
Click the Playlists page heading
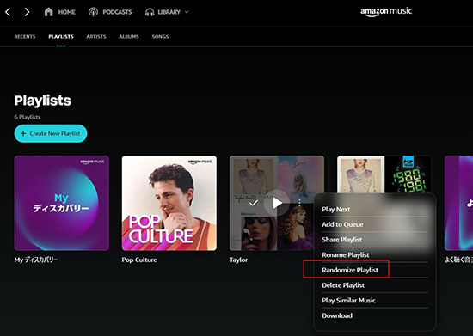coord(42,101)
